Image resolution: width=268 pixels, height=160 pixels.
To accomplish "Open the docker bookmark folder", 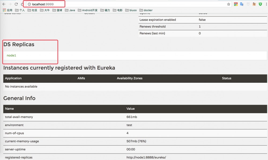I will pos(146,10).
